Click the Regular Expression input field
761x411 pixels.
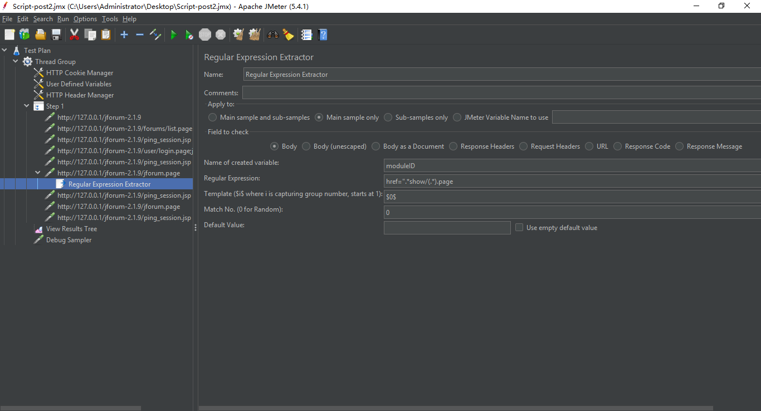[572, 181]
